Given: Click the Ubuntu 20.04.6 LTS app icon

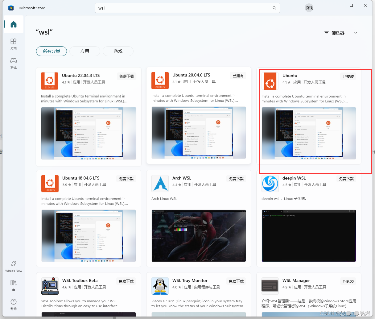Looking at the screenshot, I should pyautogui.click(x=160, y=80).
